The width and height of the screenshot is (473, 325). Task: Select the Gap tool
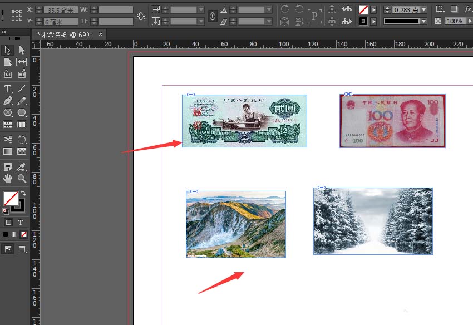(x=21, y=62)
